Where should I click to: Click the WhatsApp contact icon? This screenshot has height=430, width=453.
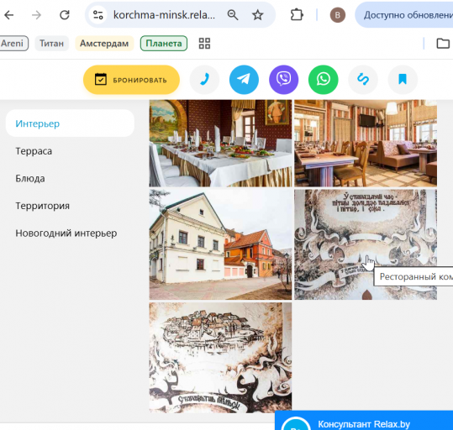324,80
